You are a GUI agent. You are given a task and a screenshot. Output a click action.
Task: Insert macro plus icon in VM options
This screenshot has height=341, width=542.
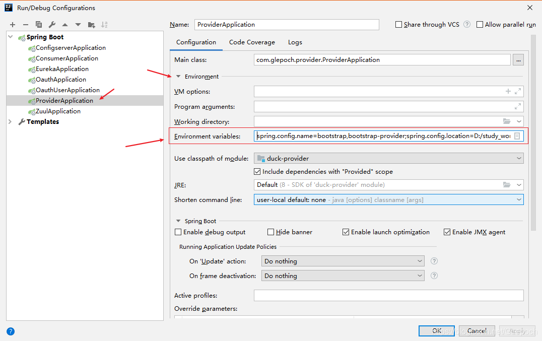[x=508, y=91]
